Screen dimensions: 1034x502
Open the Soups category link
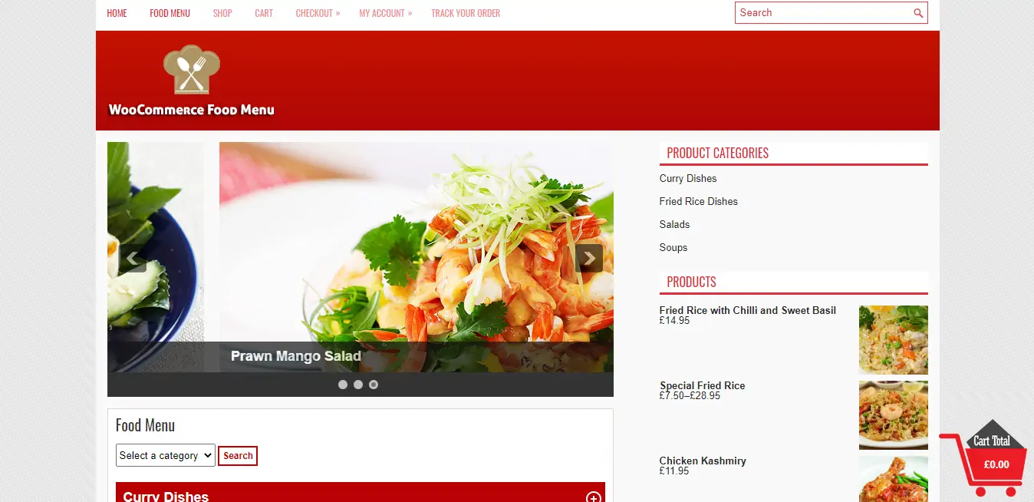pyautogui.click(x=673, y=247)
